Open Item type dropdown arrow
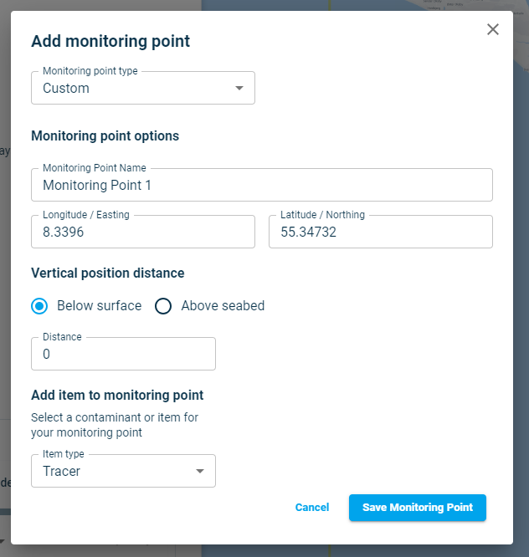Image resolution: width=529 pixels, height=557 pixels. (x=200, y=471)
